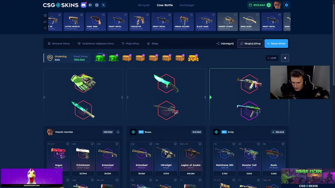The height and width of the screenshot is (188, 335).
Task: Click shield check on Rosso's Entombed card
Action: coord(150,144)
